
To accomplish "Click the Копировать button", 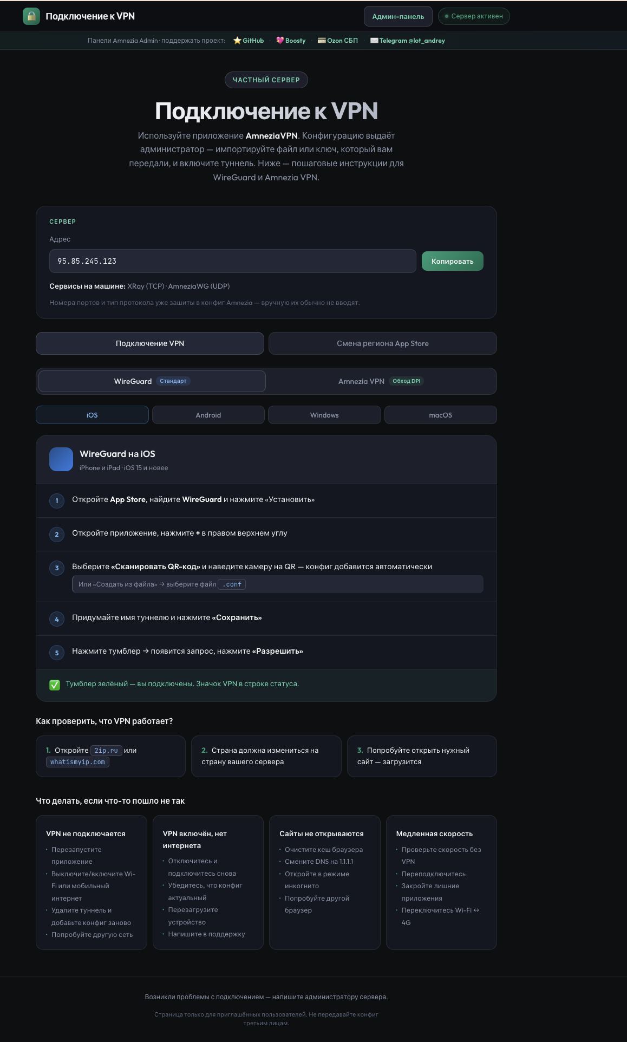I will 453,261.
